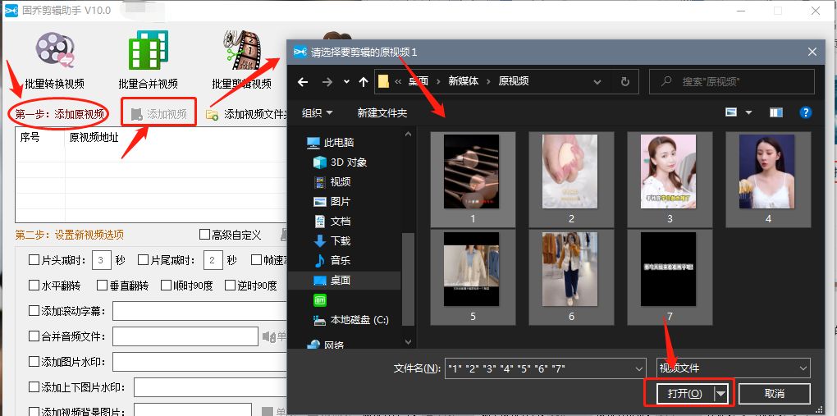Click 新建文件夹 in dialog toolbar
Image resolution: width=837 pixels, height=416 pixels.
tap(382, 112)
